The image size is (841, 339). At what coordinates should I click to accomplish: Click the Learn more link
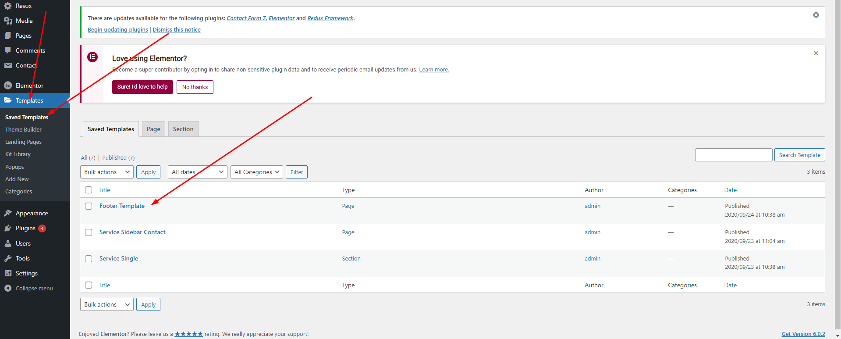[x=434, y=69]
